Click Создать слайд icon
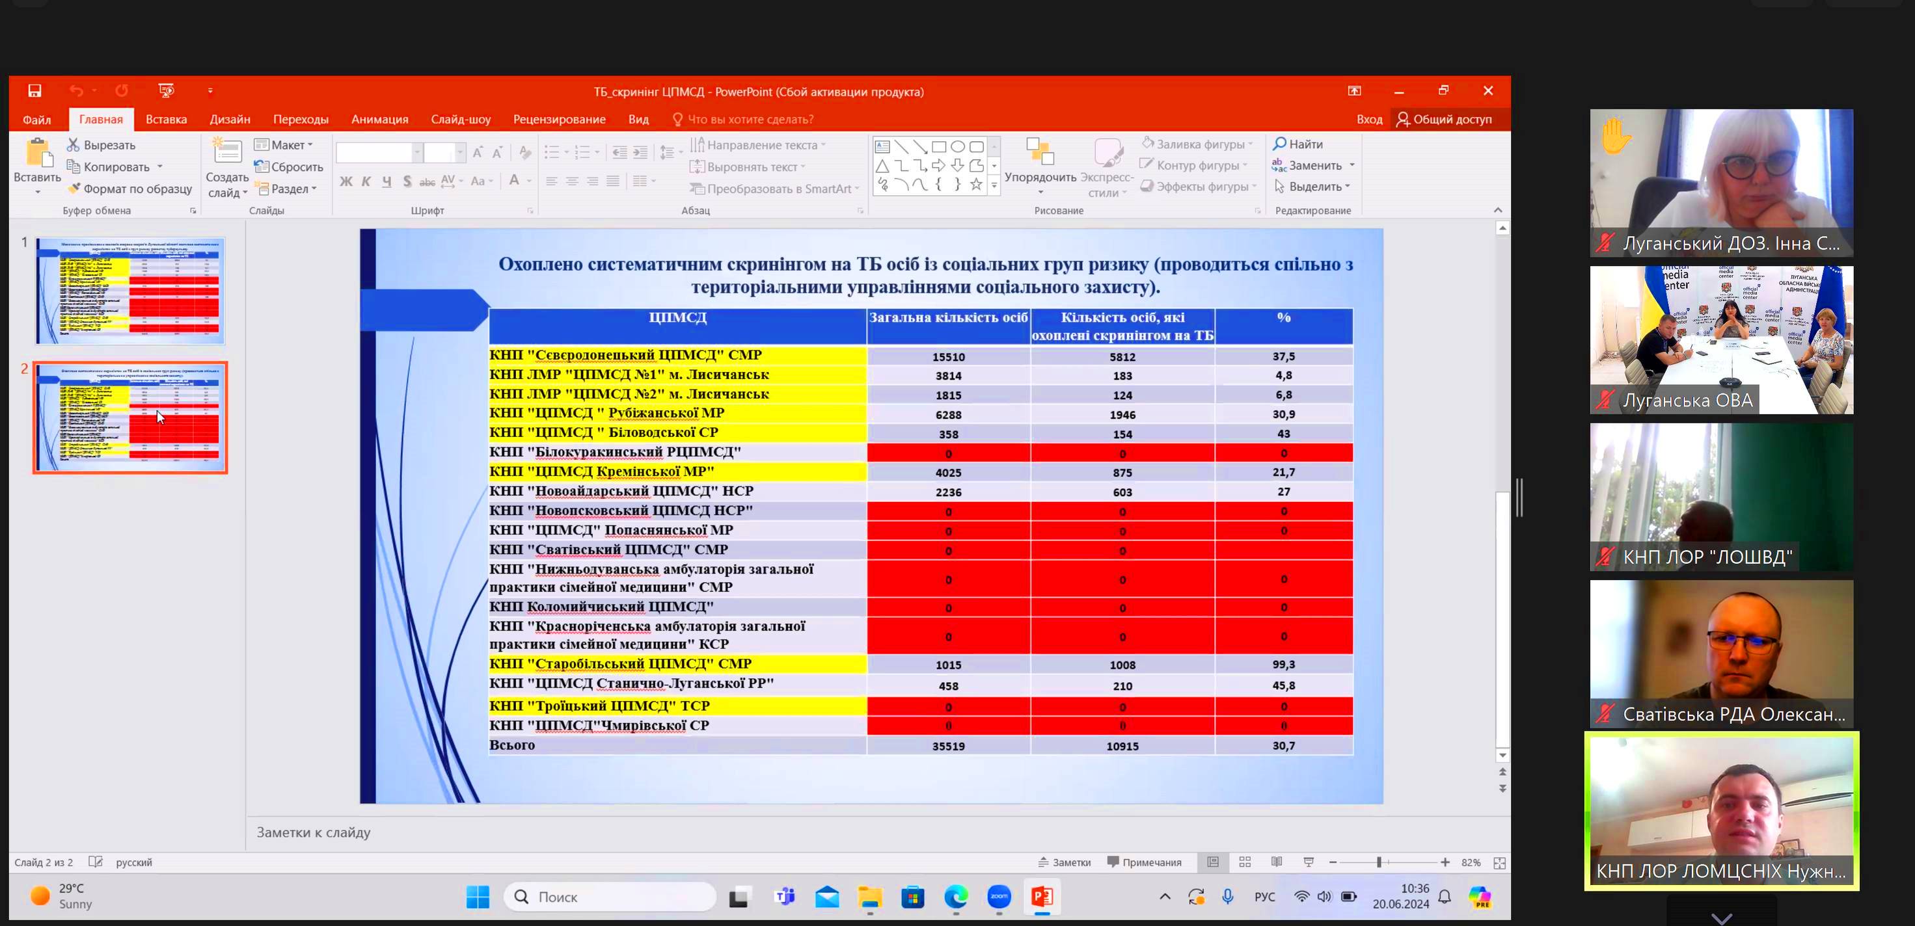The height and width of the screenshot is (926, 1915). click(x=226, y=152)
